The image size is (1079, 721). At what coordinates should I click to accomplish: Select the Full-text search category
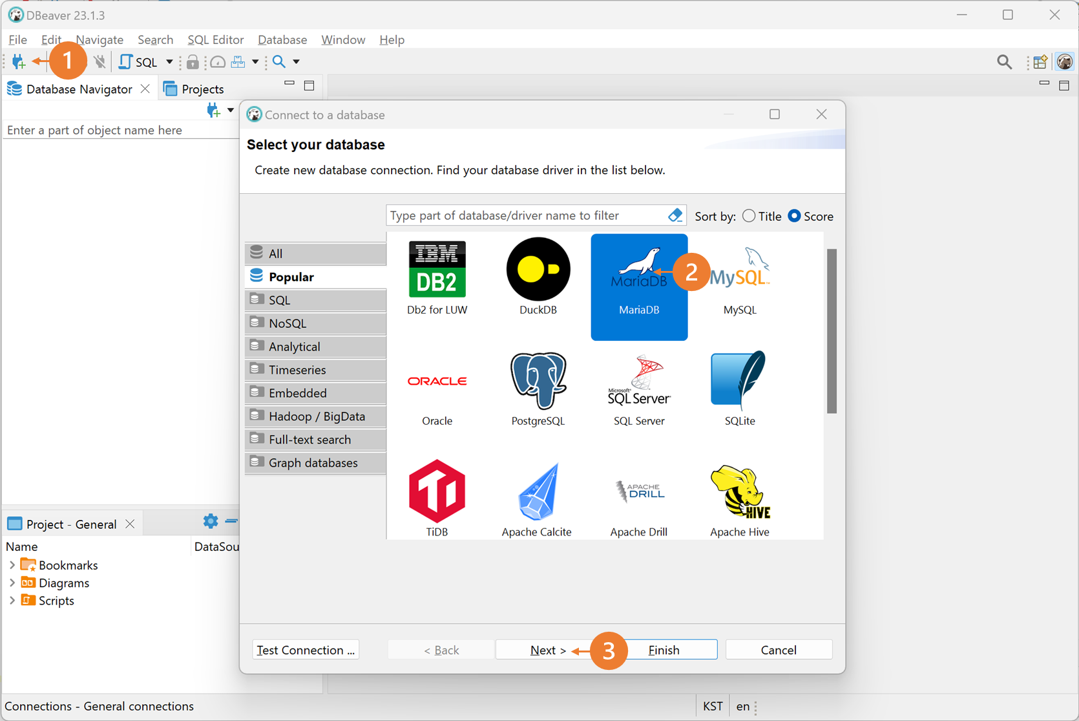pyautogui.click(x=315, y=440)
